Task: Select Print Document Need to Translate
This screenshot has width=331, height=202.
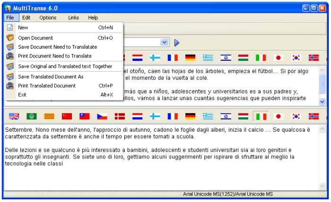Action: [x=64, y=56]
